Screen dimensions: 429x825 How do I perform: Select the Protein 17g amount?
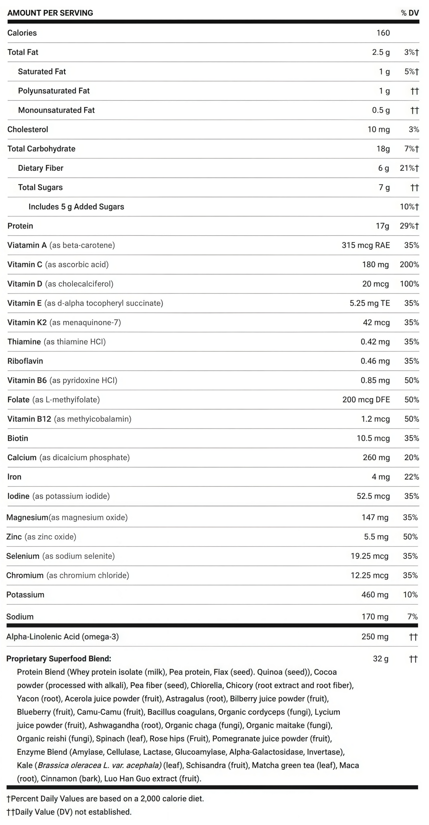(x=382, y=226)
